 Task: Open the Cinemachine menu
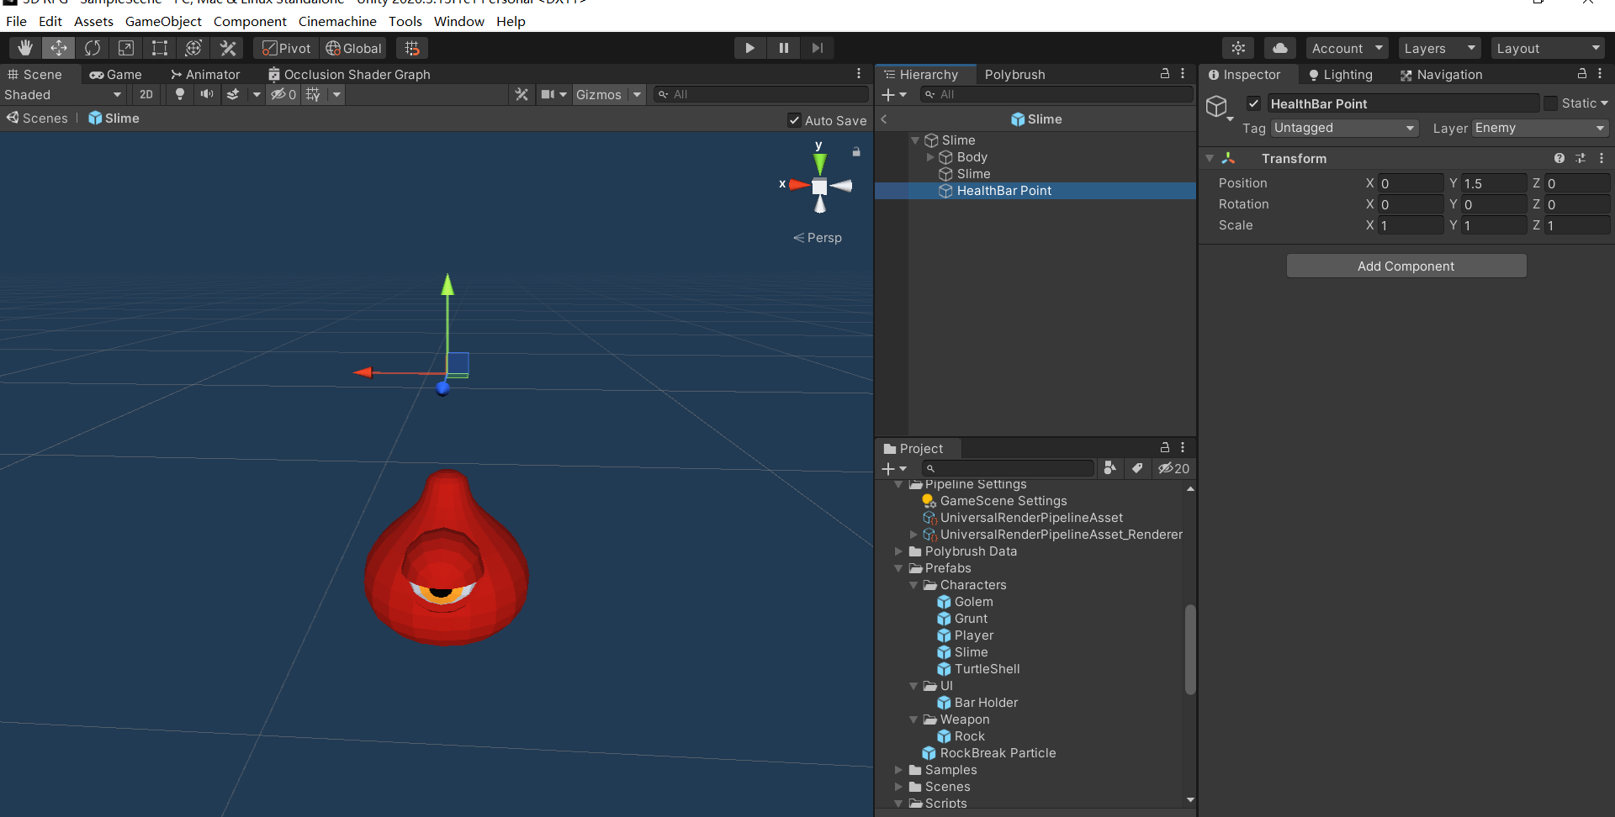[x=337, y=21]
